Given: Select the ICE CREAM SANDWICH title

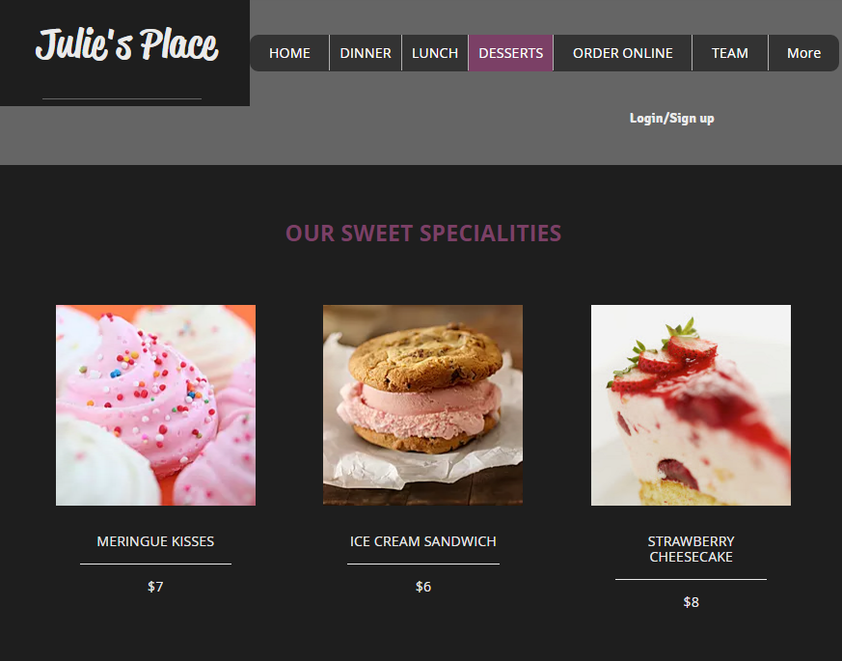Looking at the screenshot, I should click(423, 541).
